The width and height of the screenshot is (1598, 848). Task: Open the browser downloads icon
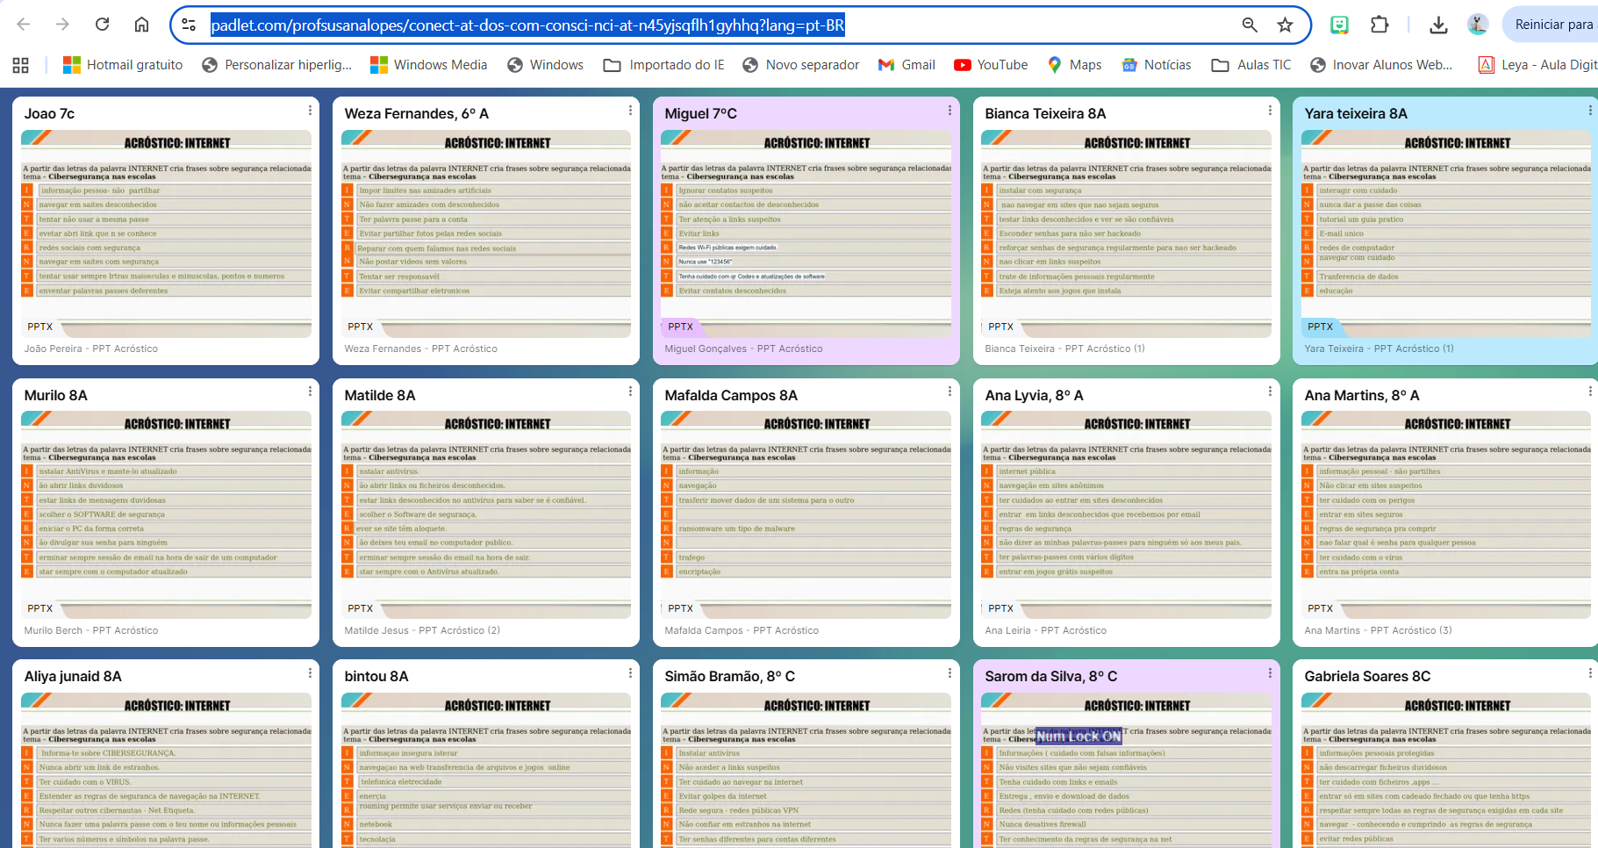pyautogui.click(x=1438, y=25)
